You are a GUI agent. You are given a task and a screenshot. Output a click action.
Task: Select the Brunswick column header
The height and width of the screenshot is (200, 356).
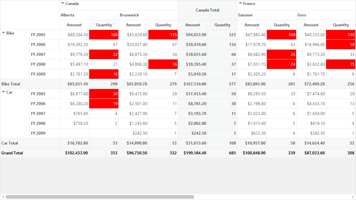pyautogui.click(x=148, y=15)
